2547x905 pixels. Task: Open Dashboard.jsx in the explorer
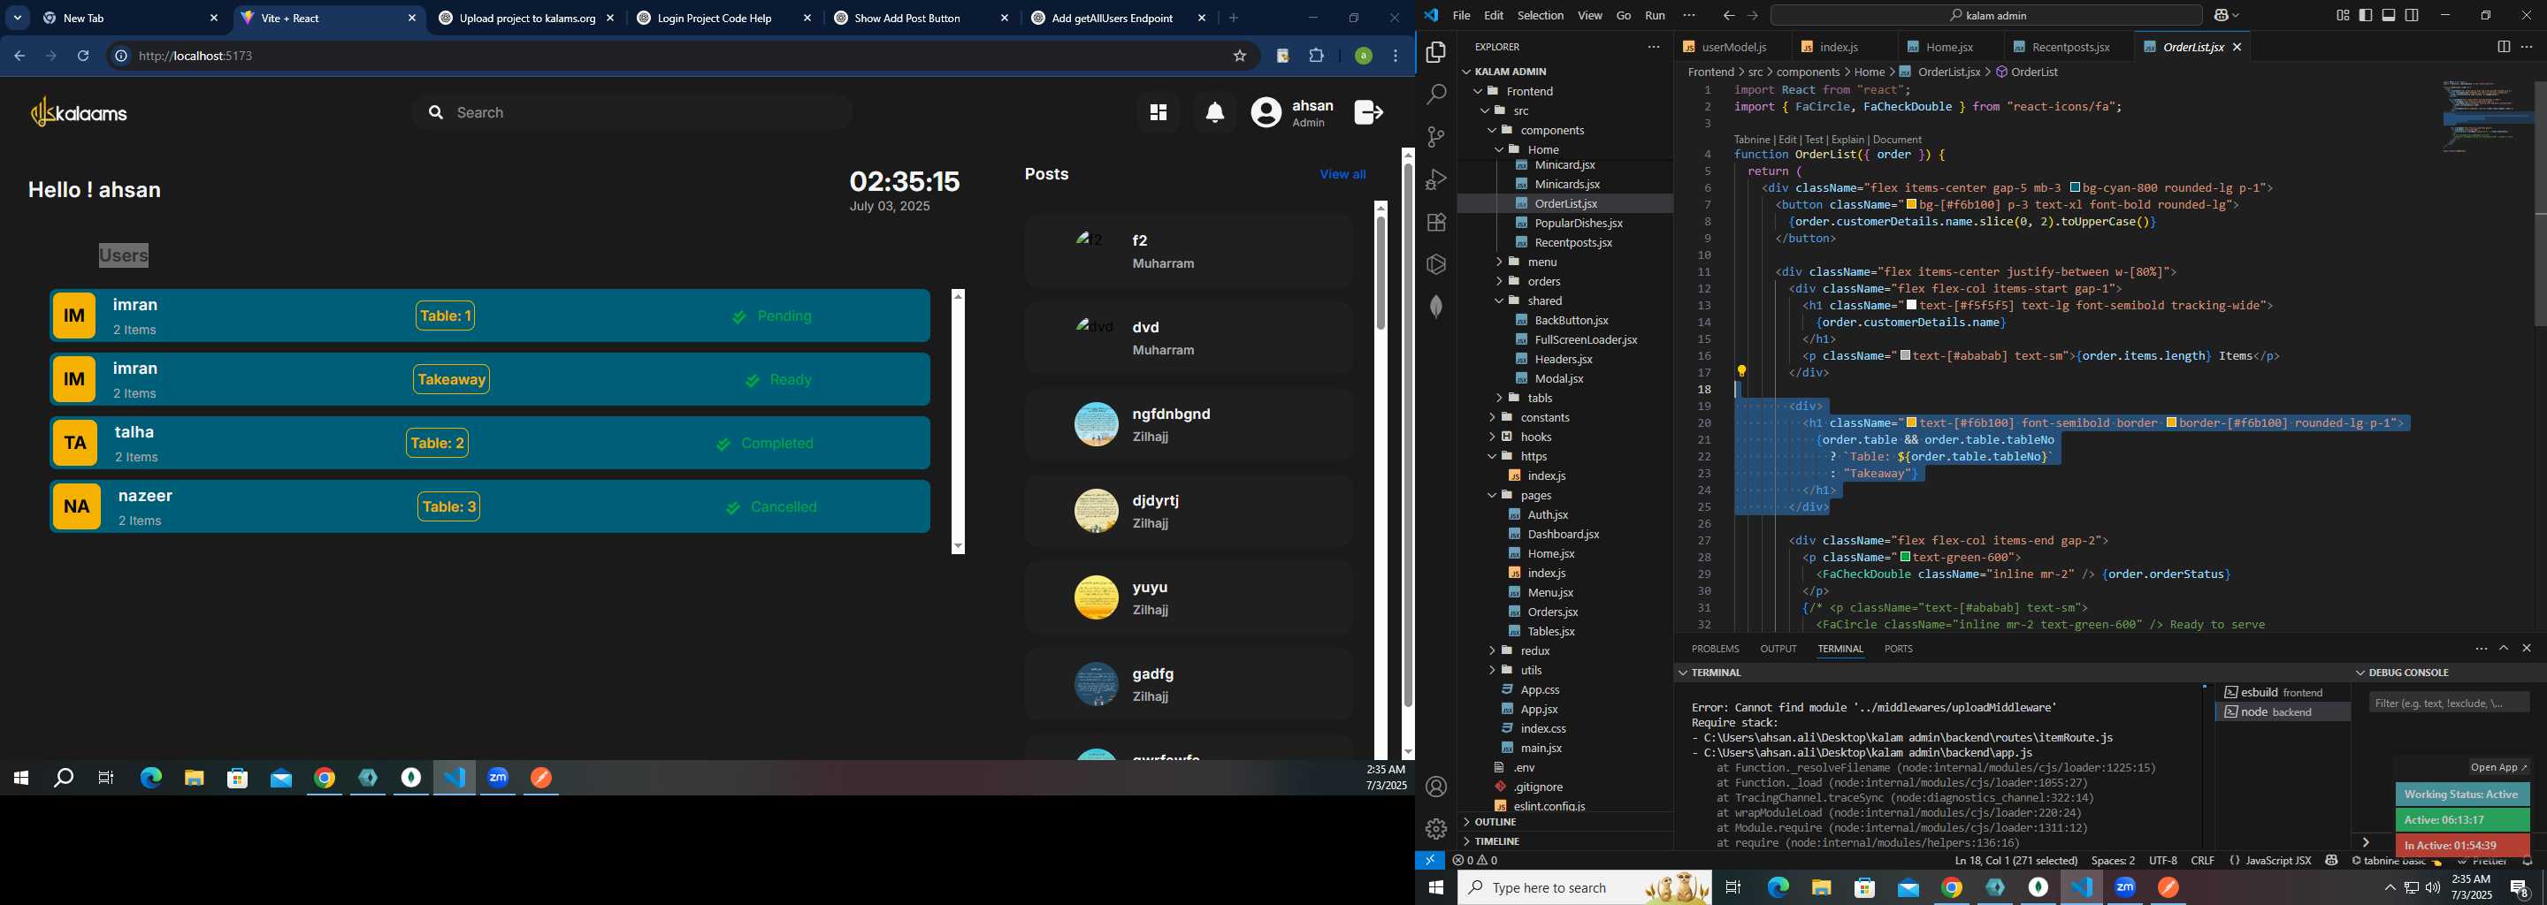(1562, 535)
